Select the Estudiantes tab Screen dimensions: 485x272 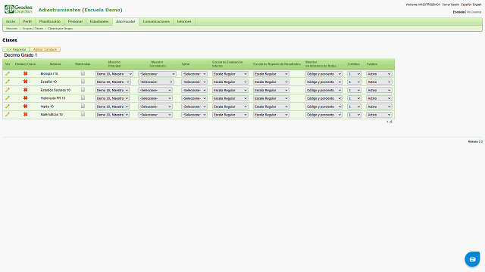(99, 22)
